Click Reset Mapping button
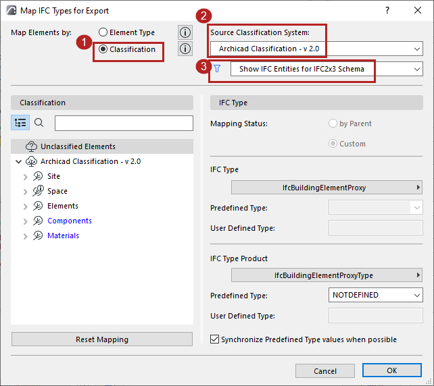The height and width of the screenshot is (386, 434). 102,339
